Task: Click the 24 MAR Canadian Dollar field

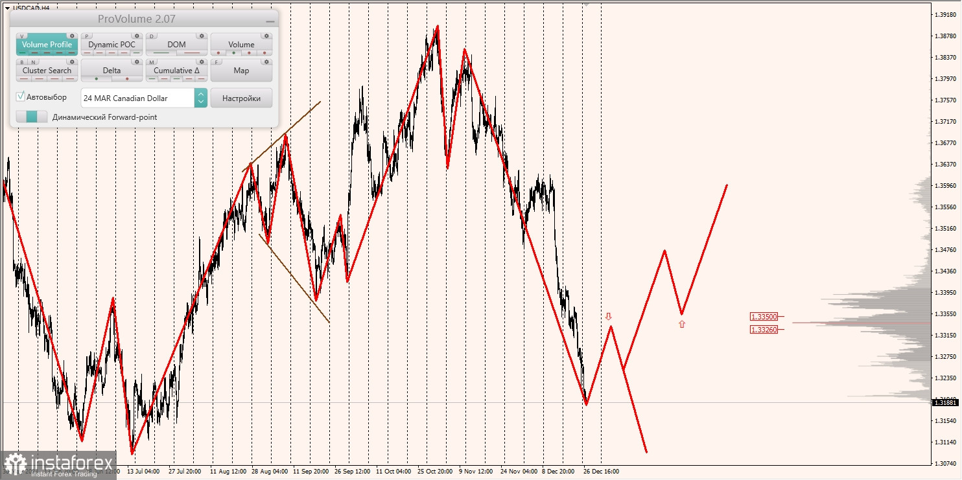Action: (x=137, y=98)
